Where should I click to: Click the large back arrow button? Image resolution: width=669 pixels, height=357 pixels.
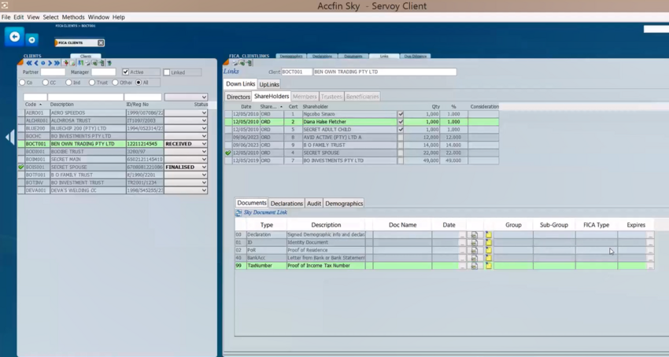[x=14, y=37]
